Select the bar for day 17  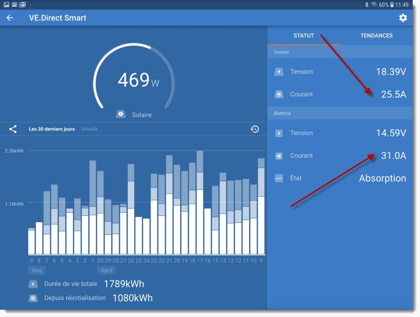[x=200, y=202]
